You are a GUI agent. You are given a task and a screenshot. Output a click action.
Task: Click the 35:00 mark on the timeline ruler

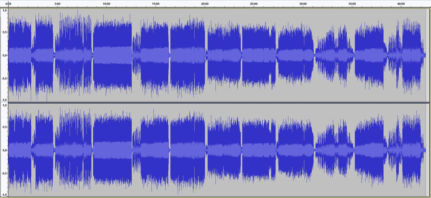[352, 4]
